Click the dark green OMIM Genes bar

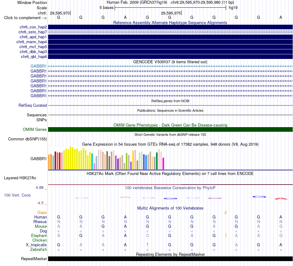[170, 129]
